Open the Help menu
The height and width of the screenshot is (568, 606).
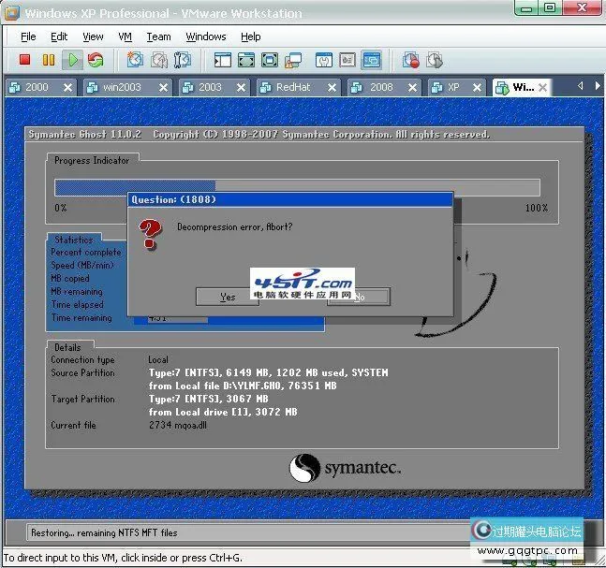coord(250,36)
